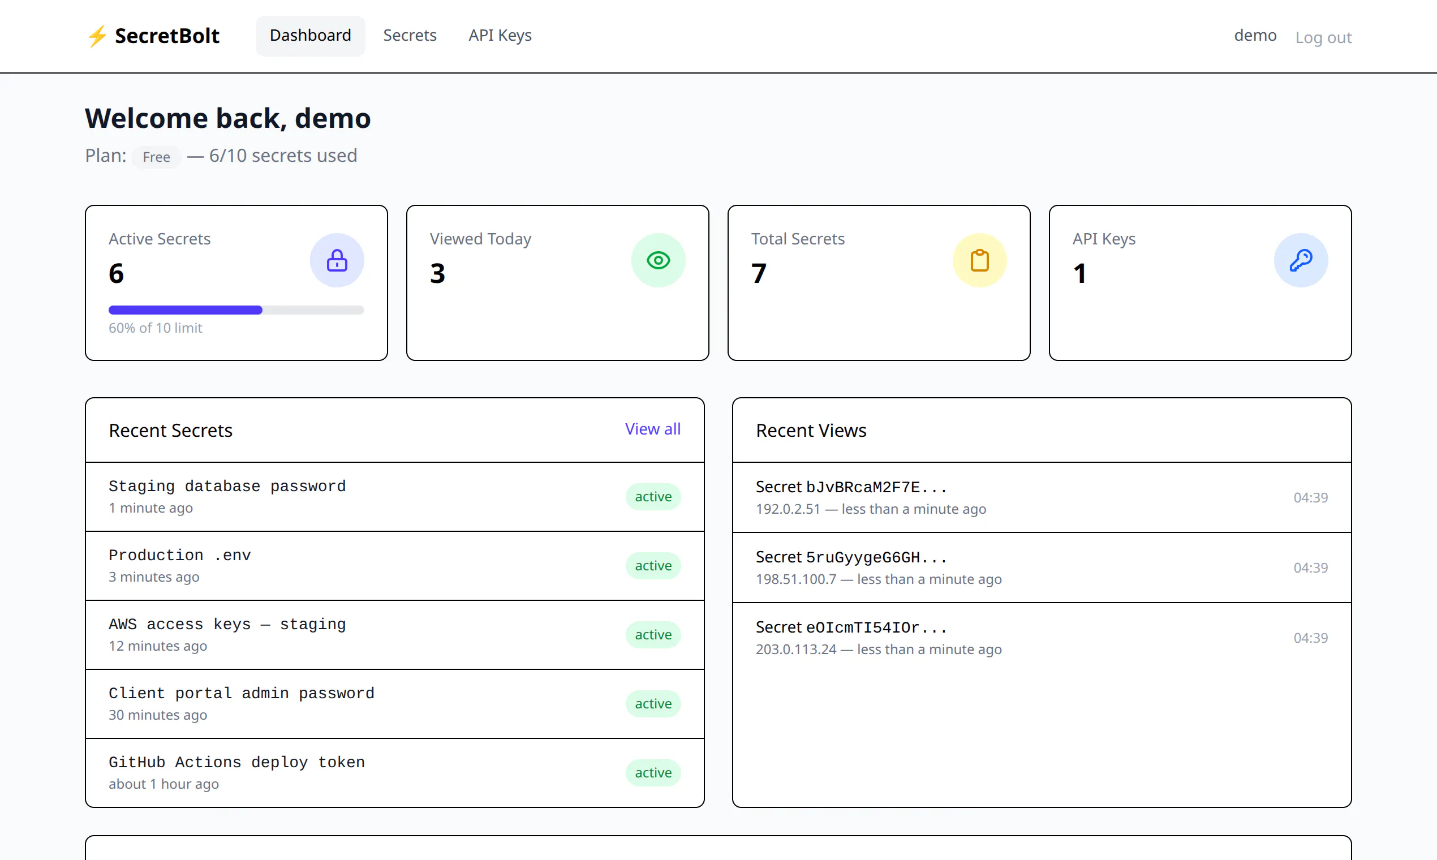Click active badge for Staging database password

pyautogui.click(x=653, y=497)
